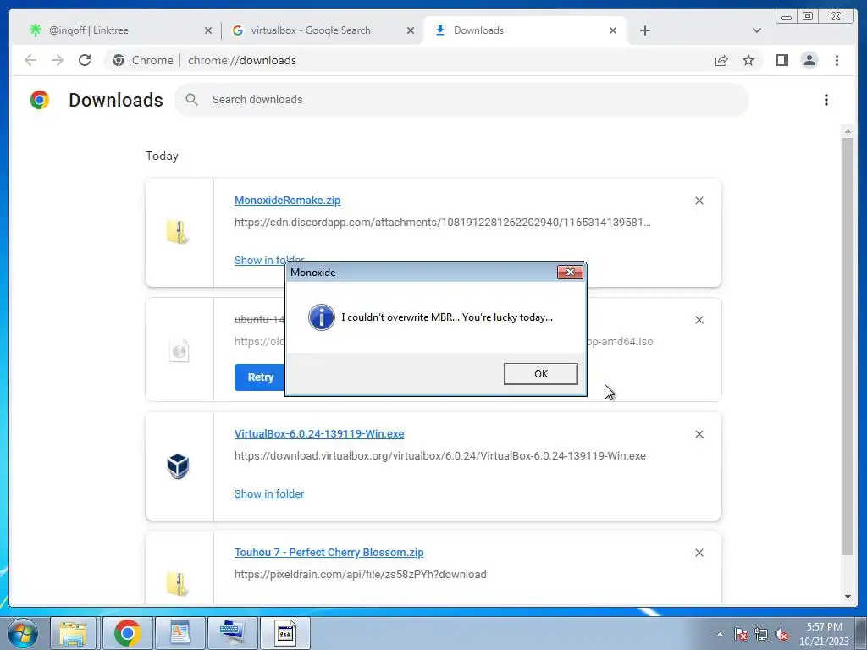Click the network tray icon
The height and width of the screenshot is (650, 867).
tap(761, 634)
